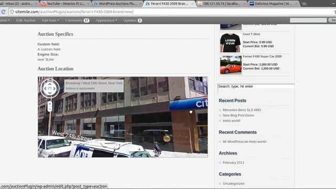This screenshot has height=189, width=336.
Task: Open the red Ferrari F430 thumbnail
Action: [230, 65]
